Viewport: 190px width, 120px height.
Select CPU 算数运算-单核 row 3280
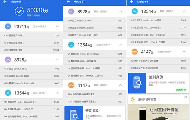point(32,36)
